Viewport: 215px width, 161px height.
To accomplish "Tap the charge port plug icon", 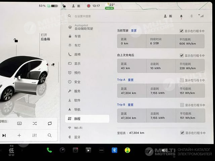I will click(x=53, y=64).
